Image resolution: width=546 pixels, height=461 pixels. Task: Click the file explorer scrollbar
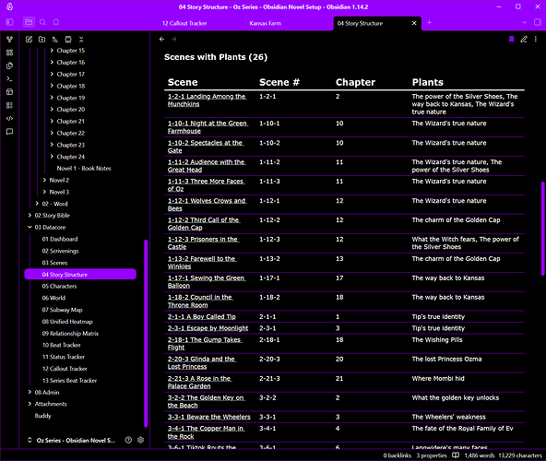coord(146,333)
